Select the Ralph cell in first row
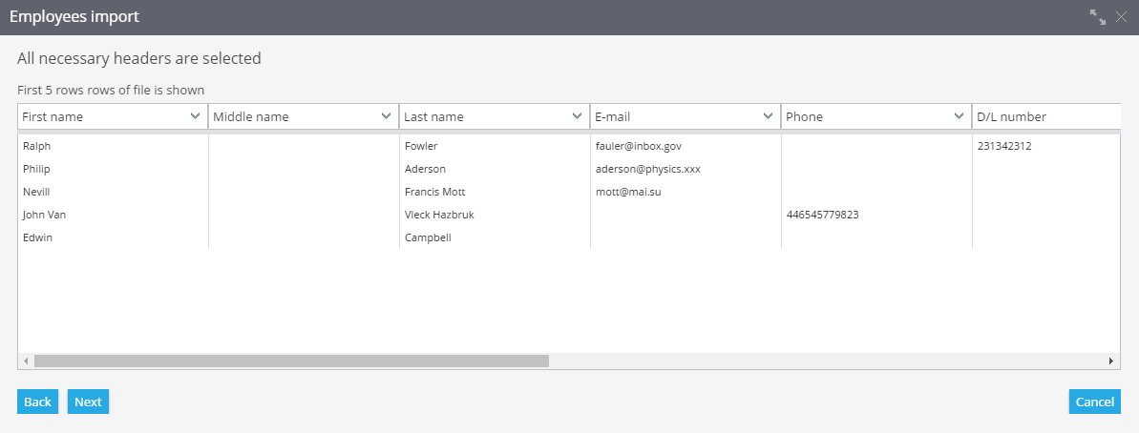Viewport: 1139px width, 433px height. [113, 146]
